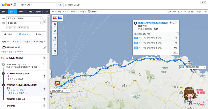Switch to the 버스 top navigation tab

click(x=21, y=12)
